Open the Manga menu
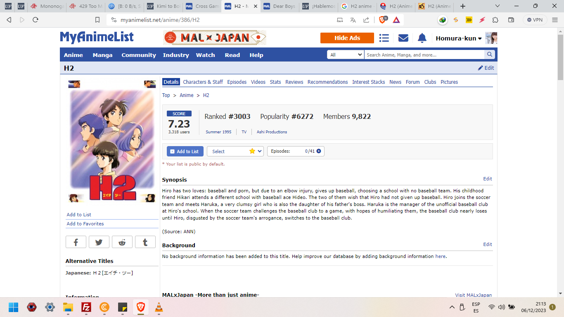 tap(102, 55)
